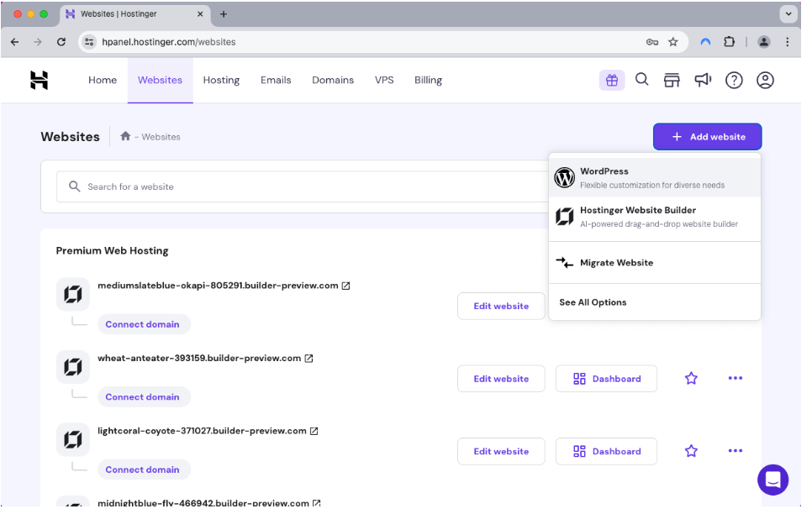This screenshot has height=514, width=812.
Task: Open the saved passwords key icon
Action: click(x=652, y=42)
